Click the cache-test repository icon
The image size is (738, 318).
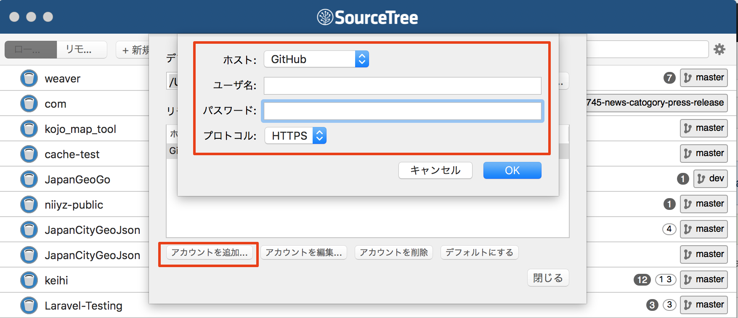pos(29,154)
